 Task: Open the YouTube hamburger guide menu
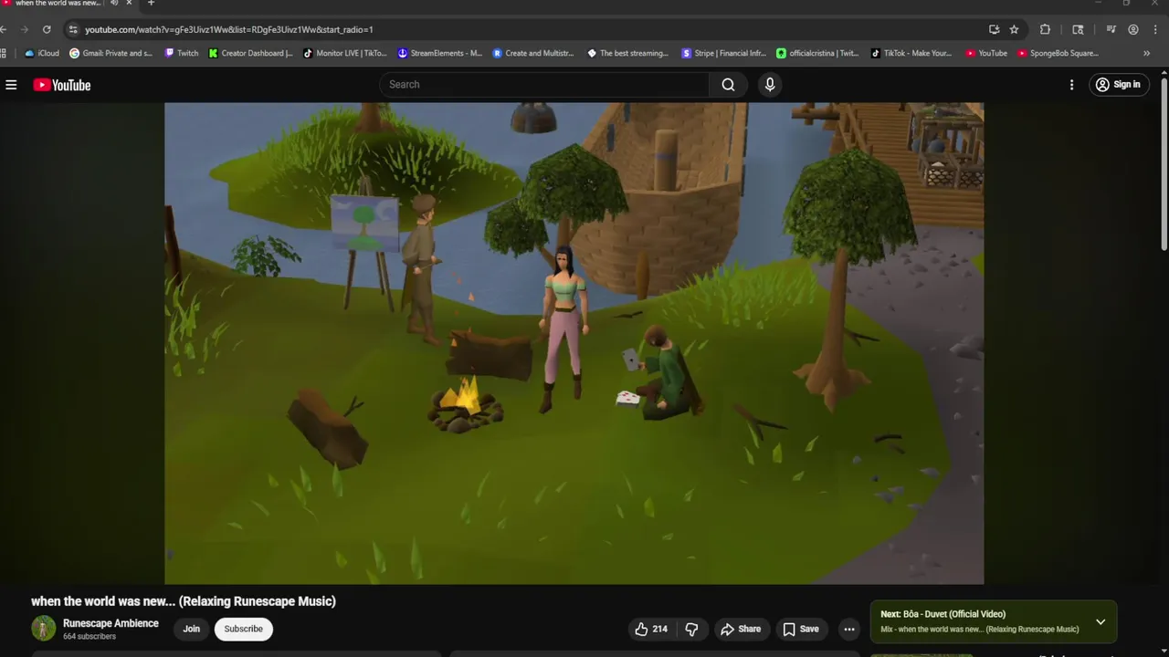click(11, 85)
